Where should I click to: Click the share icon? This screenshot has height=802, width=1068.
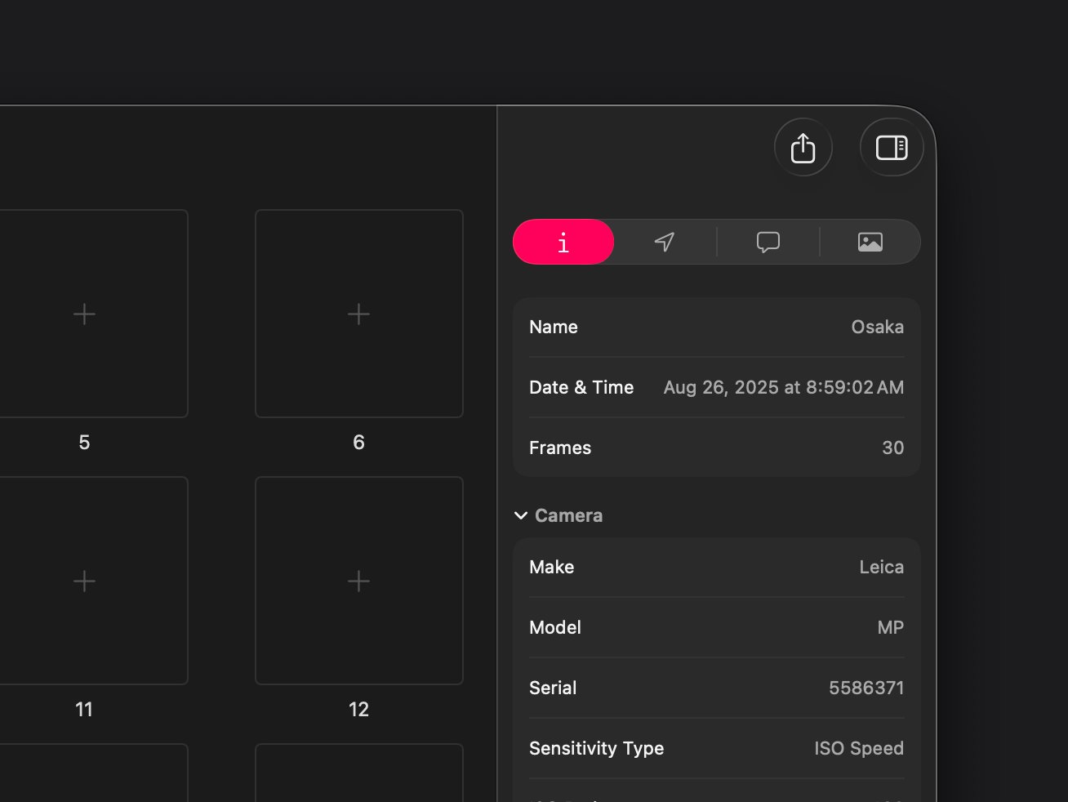click(803, 148)
